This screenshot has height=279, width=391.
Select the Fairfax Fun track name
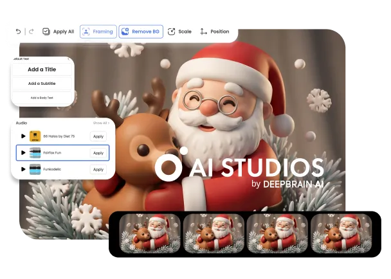(52, 152)
